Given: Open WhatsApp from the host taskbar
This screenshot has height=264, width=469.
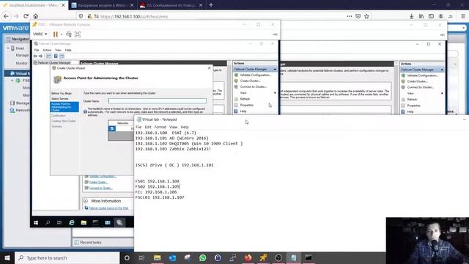Looking at the screenshot, I should click(x=203, y=257).
